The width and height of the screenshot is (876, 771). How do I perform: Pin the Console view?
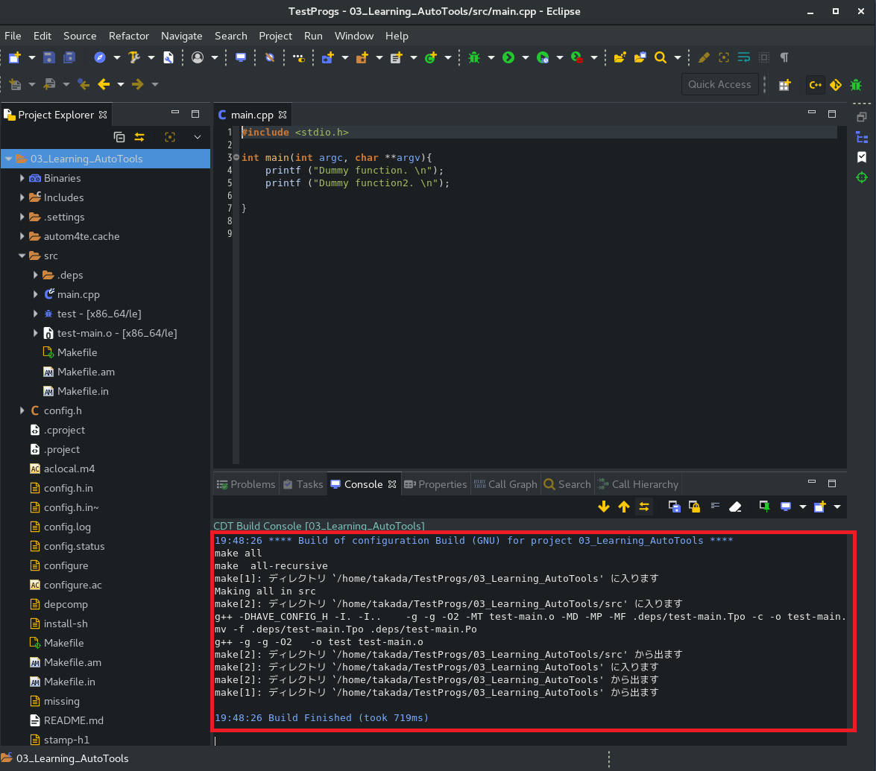(763, 507)
